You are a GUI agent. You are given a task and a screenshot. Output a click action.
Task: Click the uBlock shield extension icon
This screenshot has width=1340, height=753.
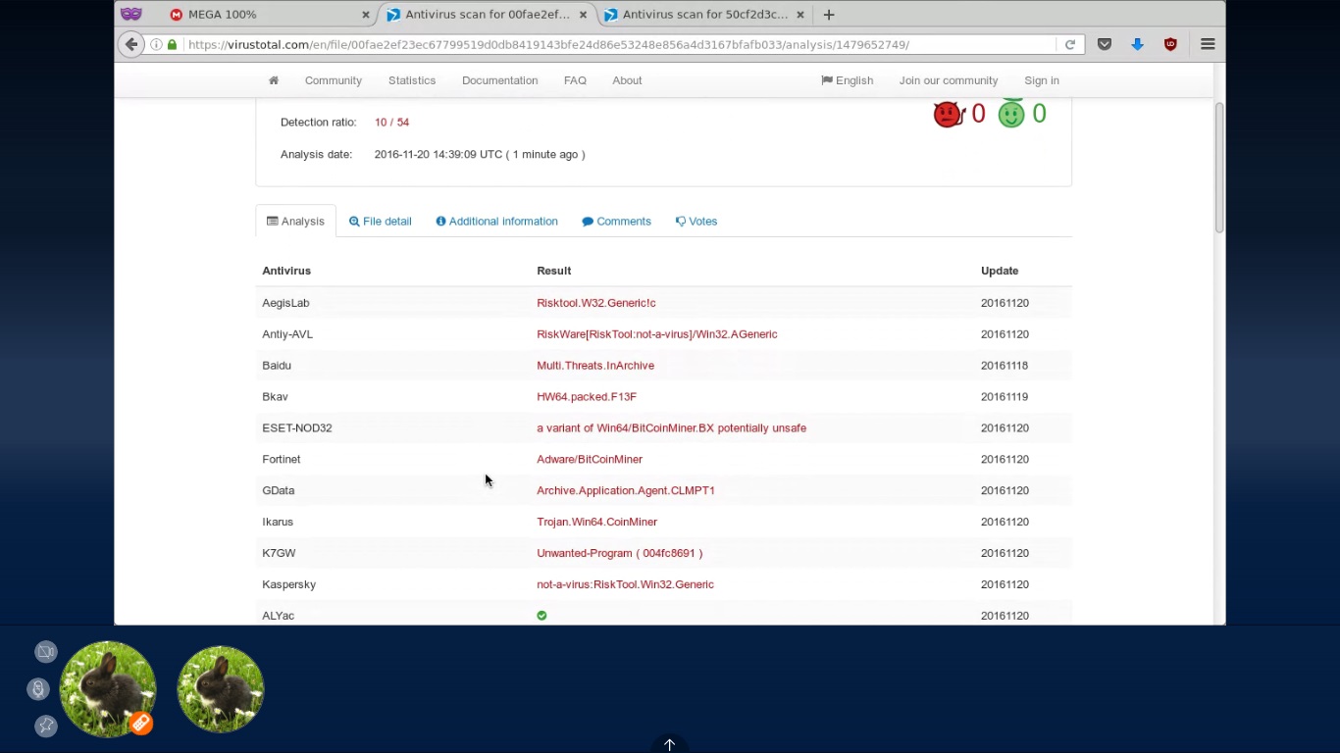(1170, 44)
